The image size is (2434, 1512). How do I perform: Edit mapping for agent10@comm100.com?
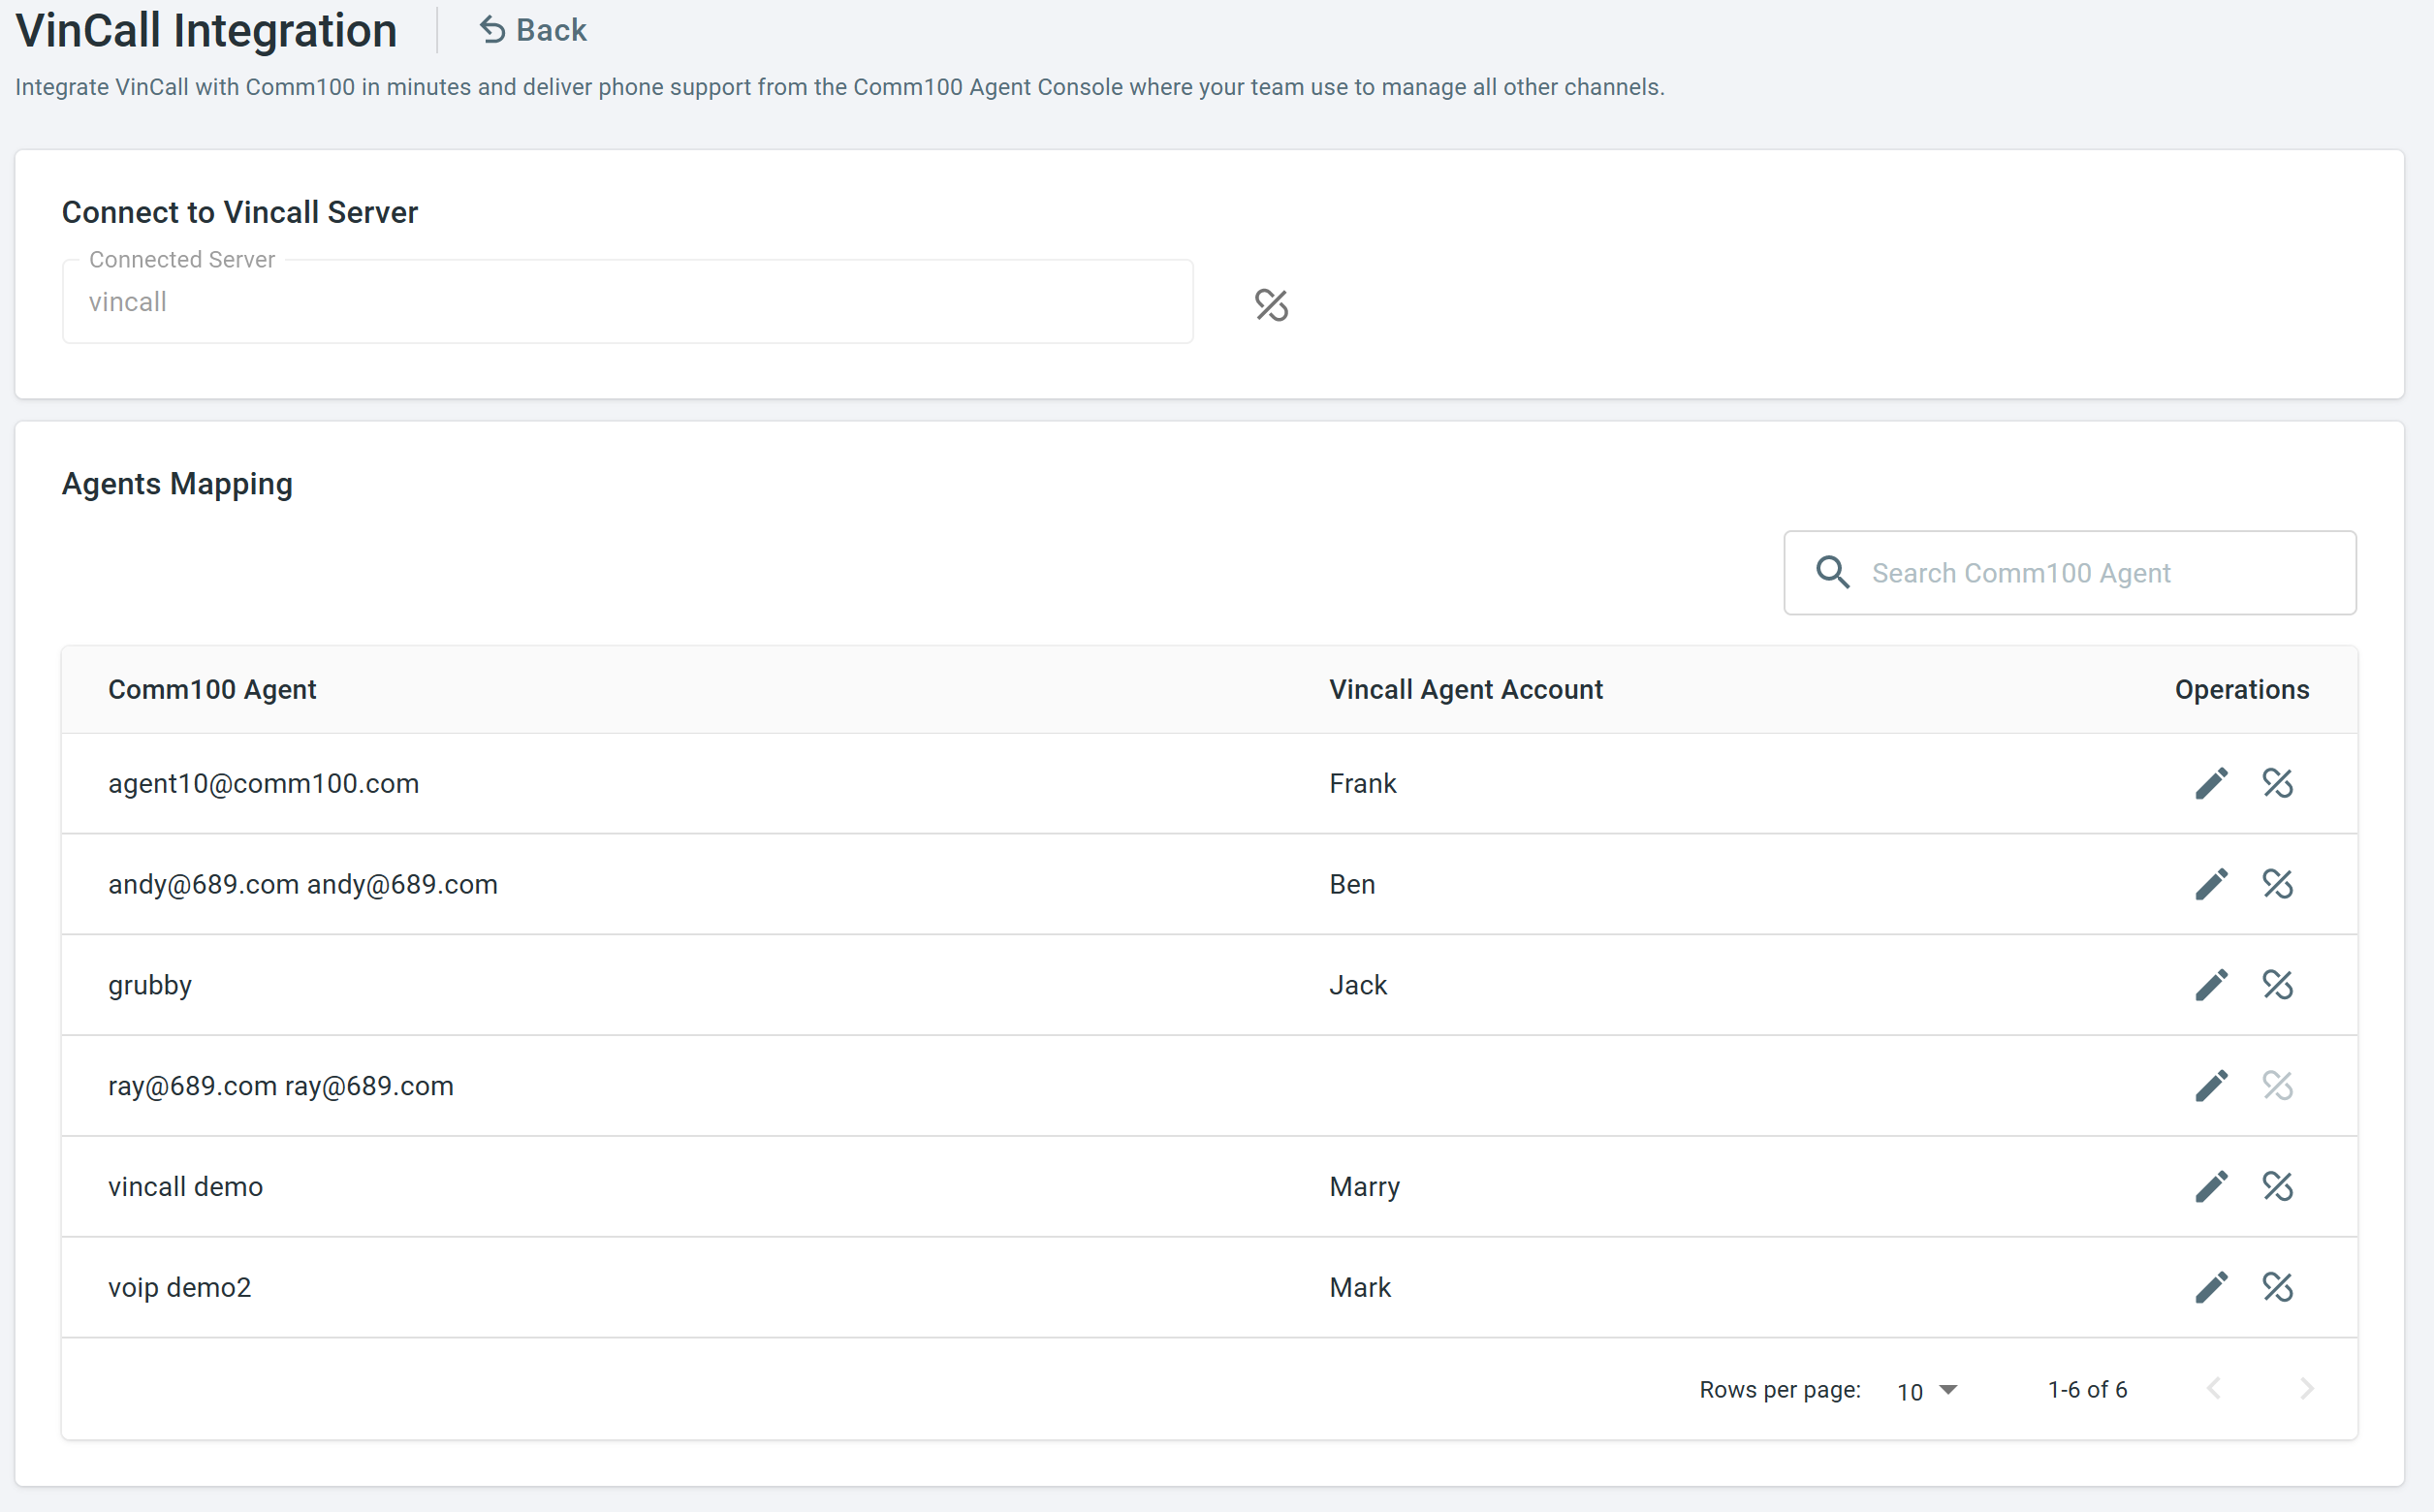[2211, 783]
